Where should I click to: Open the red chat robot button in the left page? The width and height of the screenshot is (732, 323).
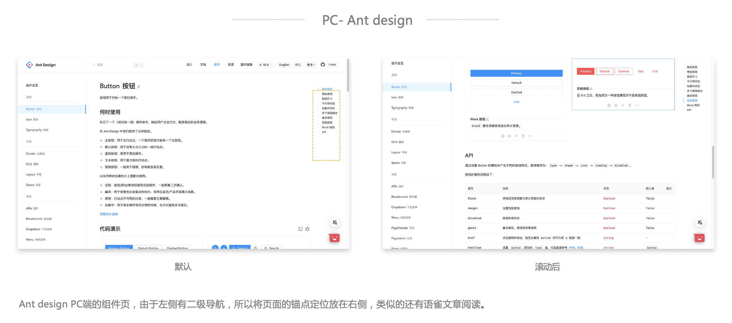(x=334, y=238)
